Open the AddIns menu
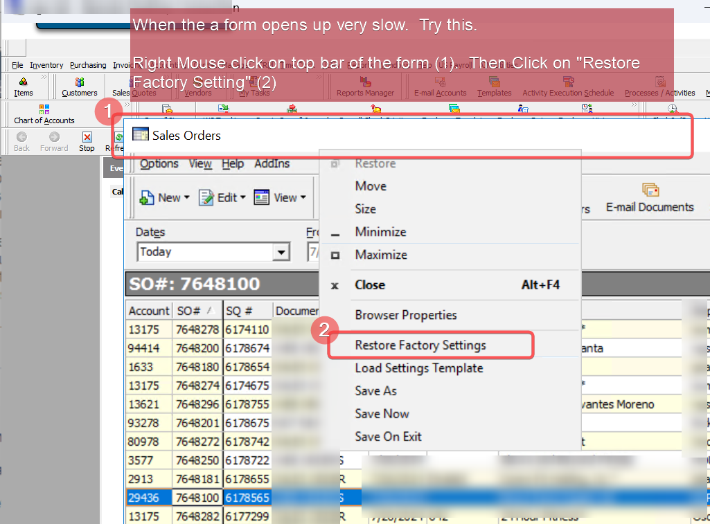The image size is (710, 524). click(272, 164)
